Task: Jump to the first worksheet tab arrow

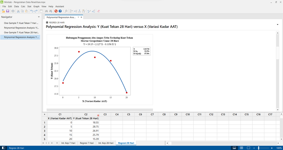Action: click(x=43, y=143)
